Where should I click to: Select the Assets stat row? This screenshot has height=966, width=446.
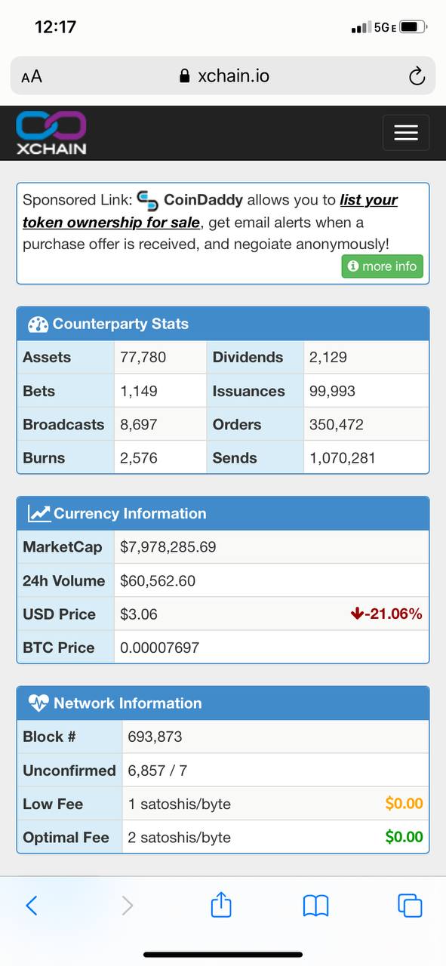pyautogui.click(x=112, y=357)
